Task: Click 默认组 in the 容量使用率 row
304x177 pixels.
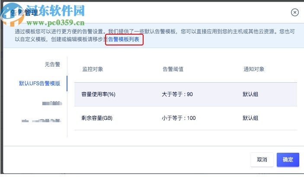Action: coord(250,94)
